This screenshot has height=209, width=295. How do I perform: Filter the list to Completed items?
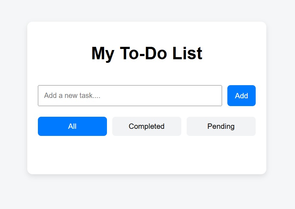click(x=147, y=126)
